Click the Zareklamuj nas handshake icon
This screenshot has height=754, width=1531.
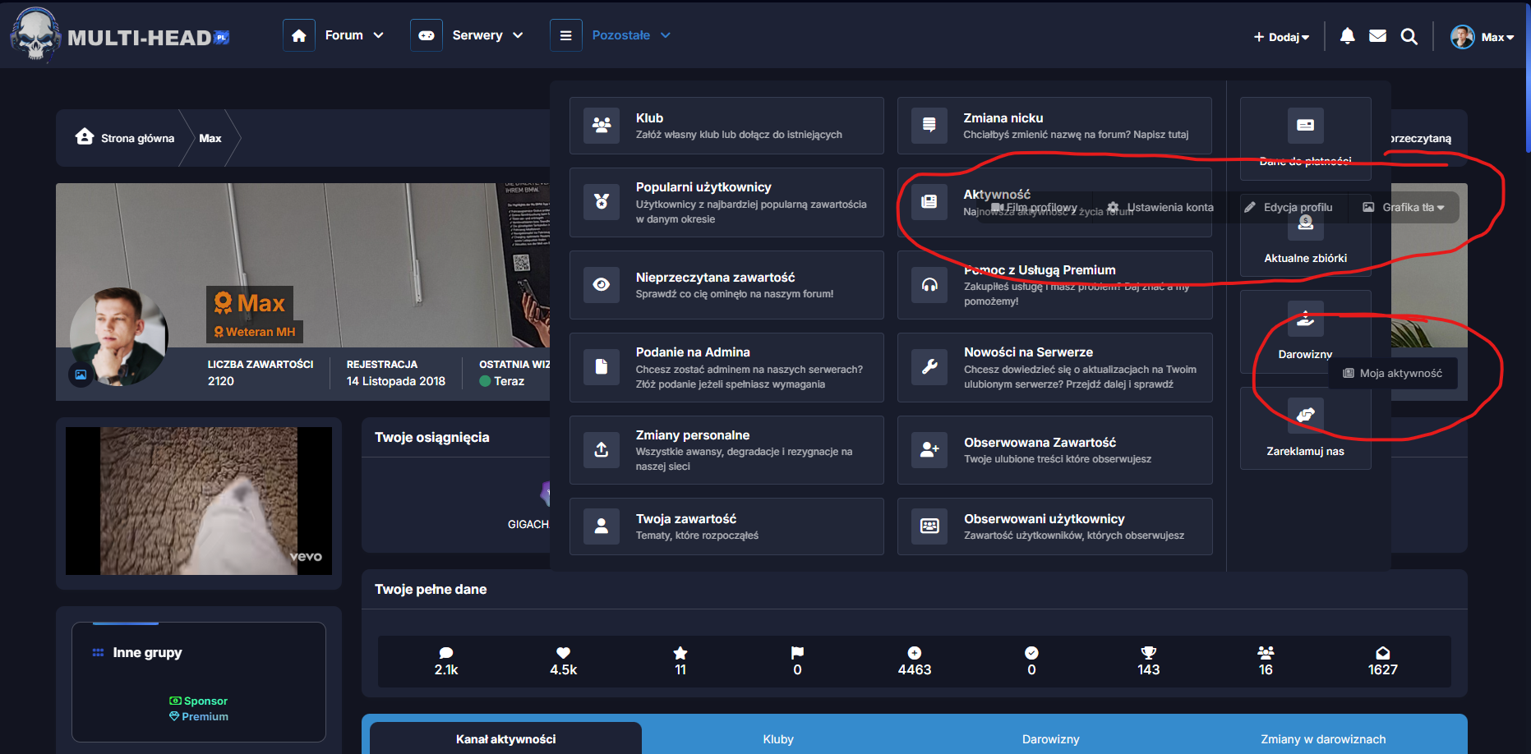point(1305,415)
